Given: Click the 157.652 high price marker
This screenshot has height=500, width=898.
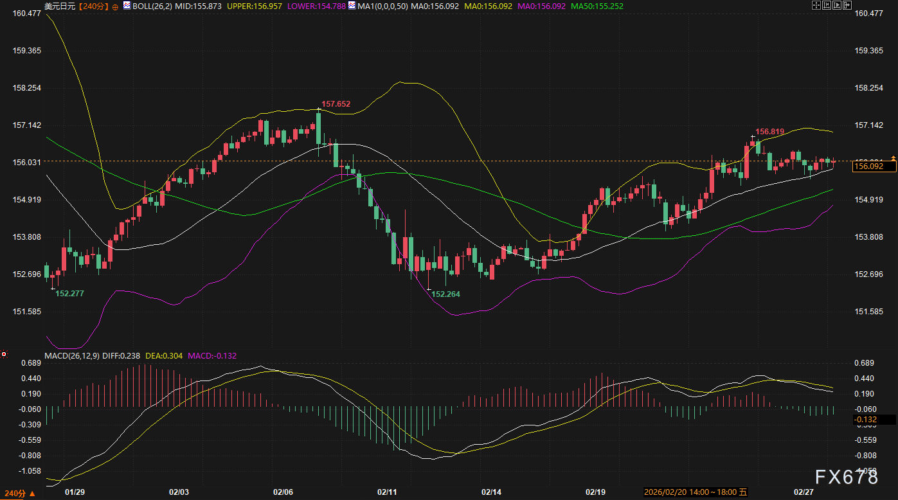Looking at the screenshot, I should 336,104.
